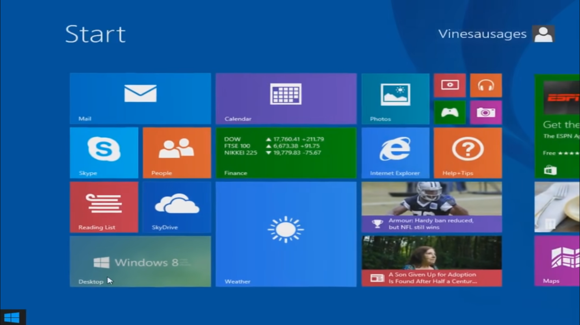Open the People tile
580x325 pixels.
tap(177, 153)
